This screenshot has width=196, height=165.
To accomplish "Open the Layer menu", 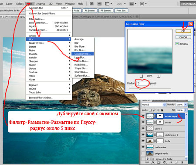I will tap(9, 4).
